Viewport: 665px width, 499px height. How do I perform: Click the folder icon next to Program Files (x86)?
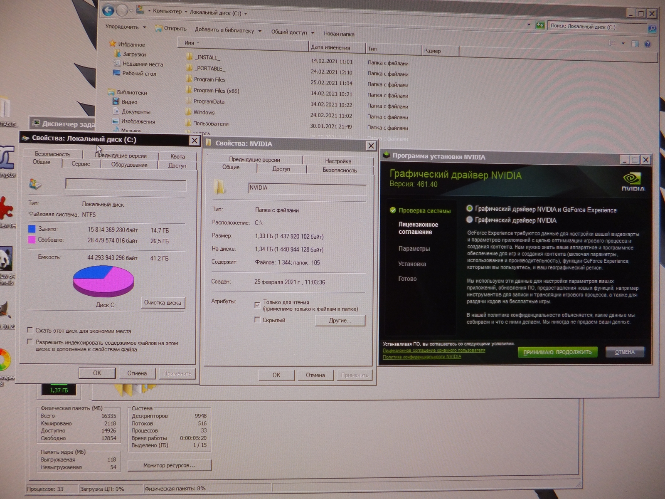(x=188, y=90)
